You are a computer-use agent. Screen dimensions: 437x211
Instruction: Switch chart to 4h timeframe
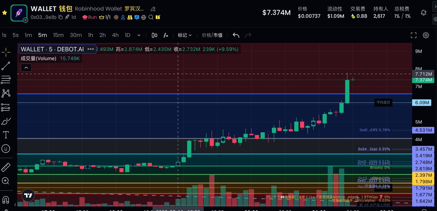[x=115, y=35]
